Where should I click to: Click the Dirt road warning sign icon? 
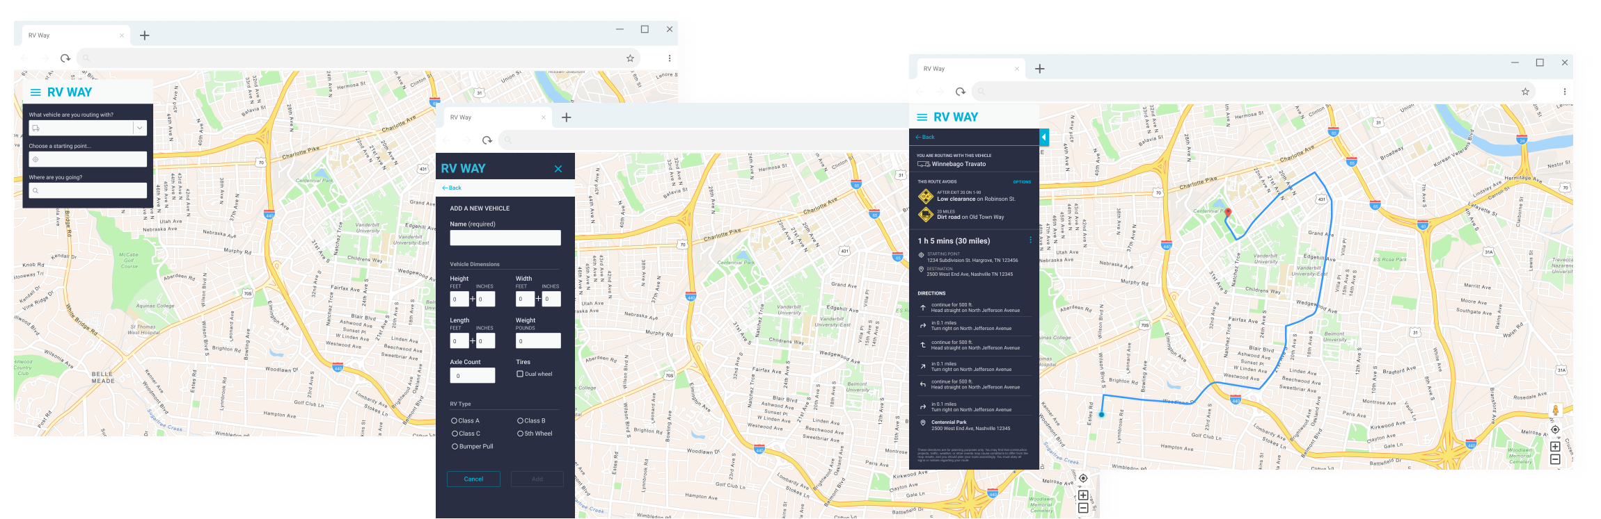click(x=925, y=215)
